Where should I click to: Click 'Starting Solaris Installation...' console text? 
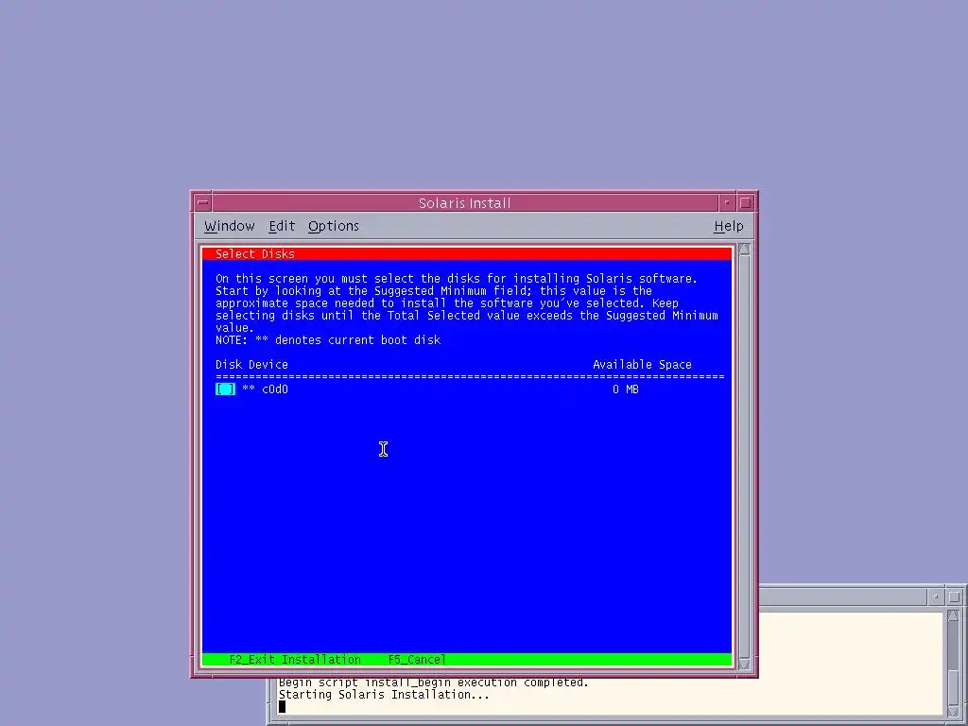[x=384, y=695]
